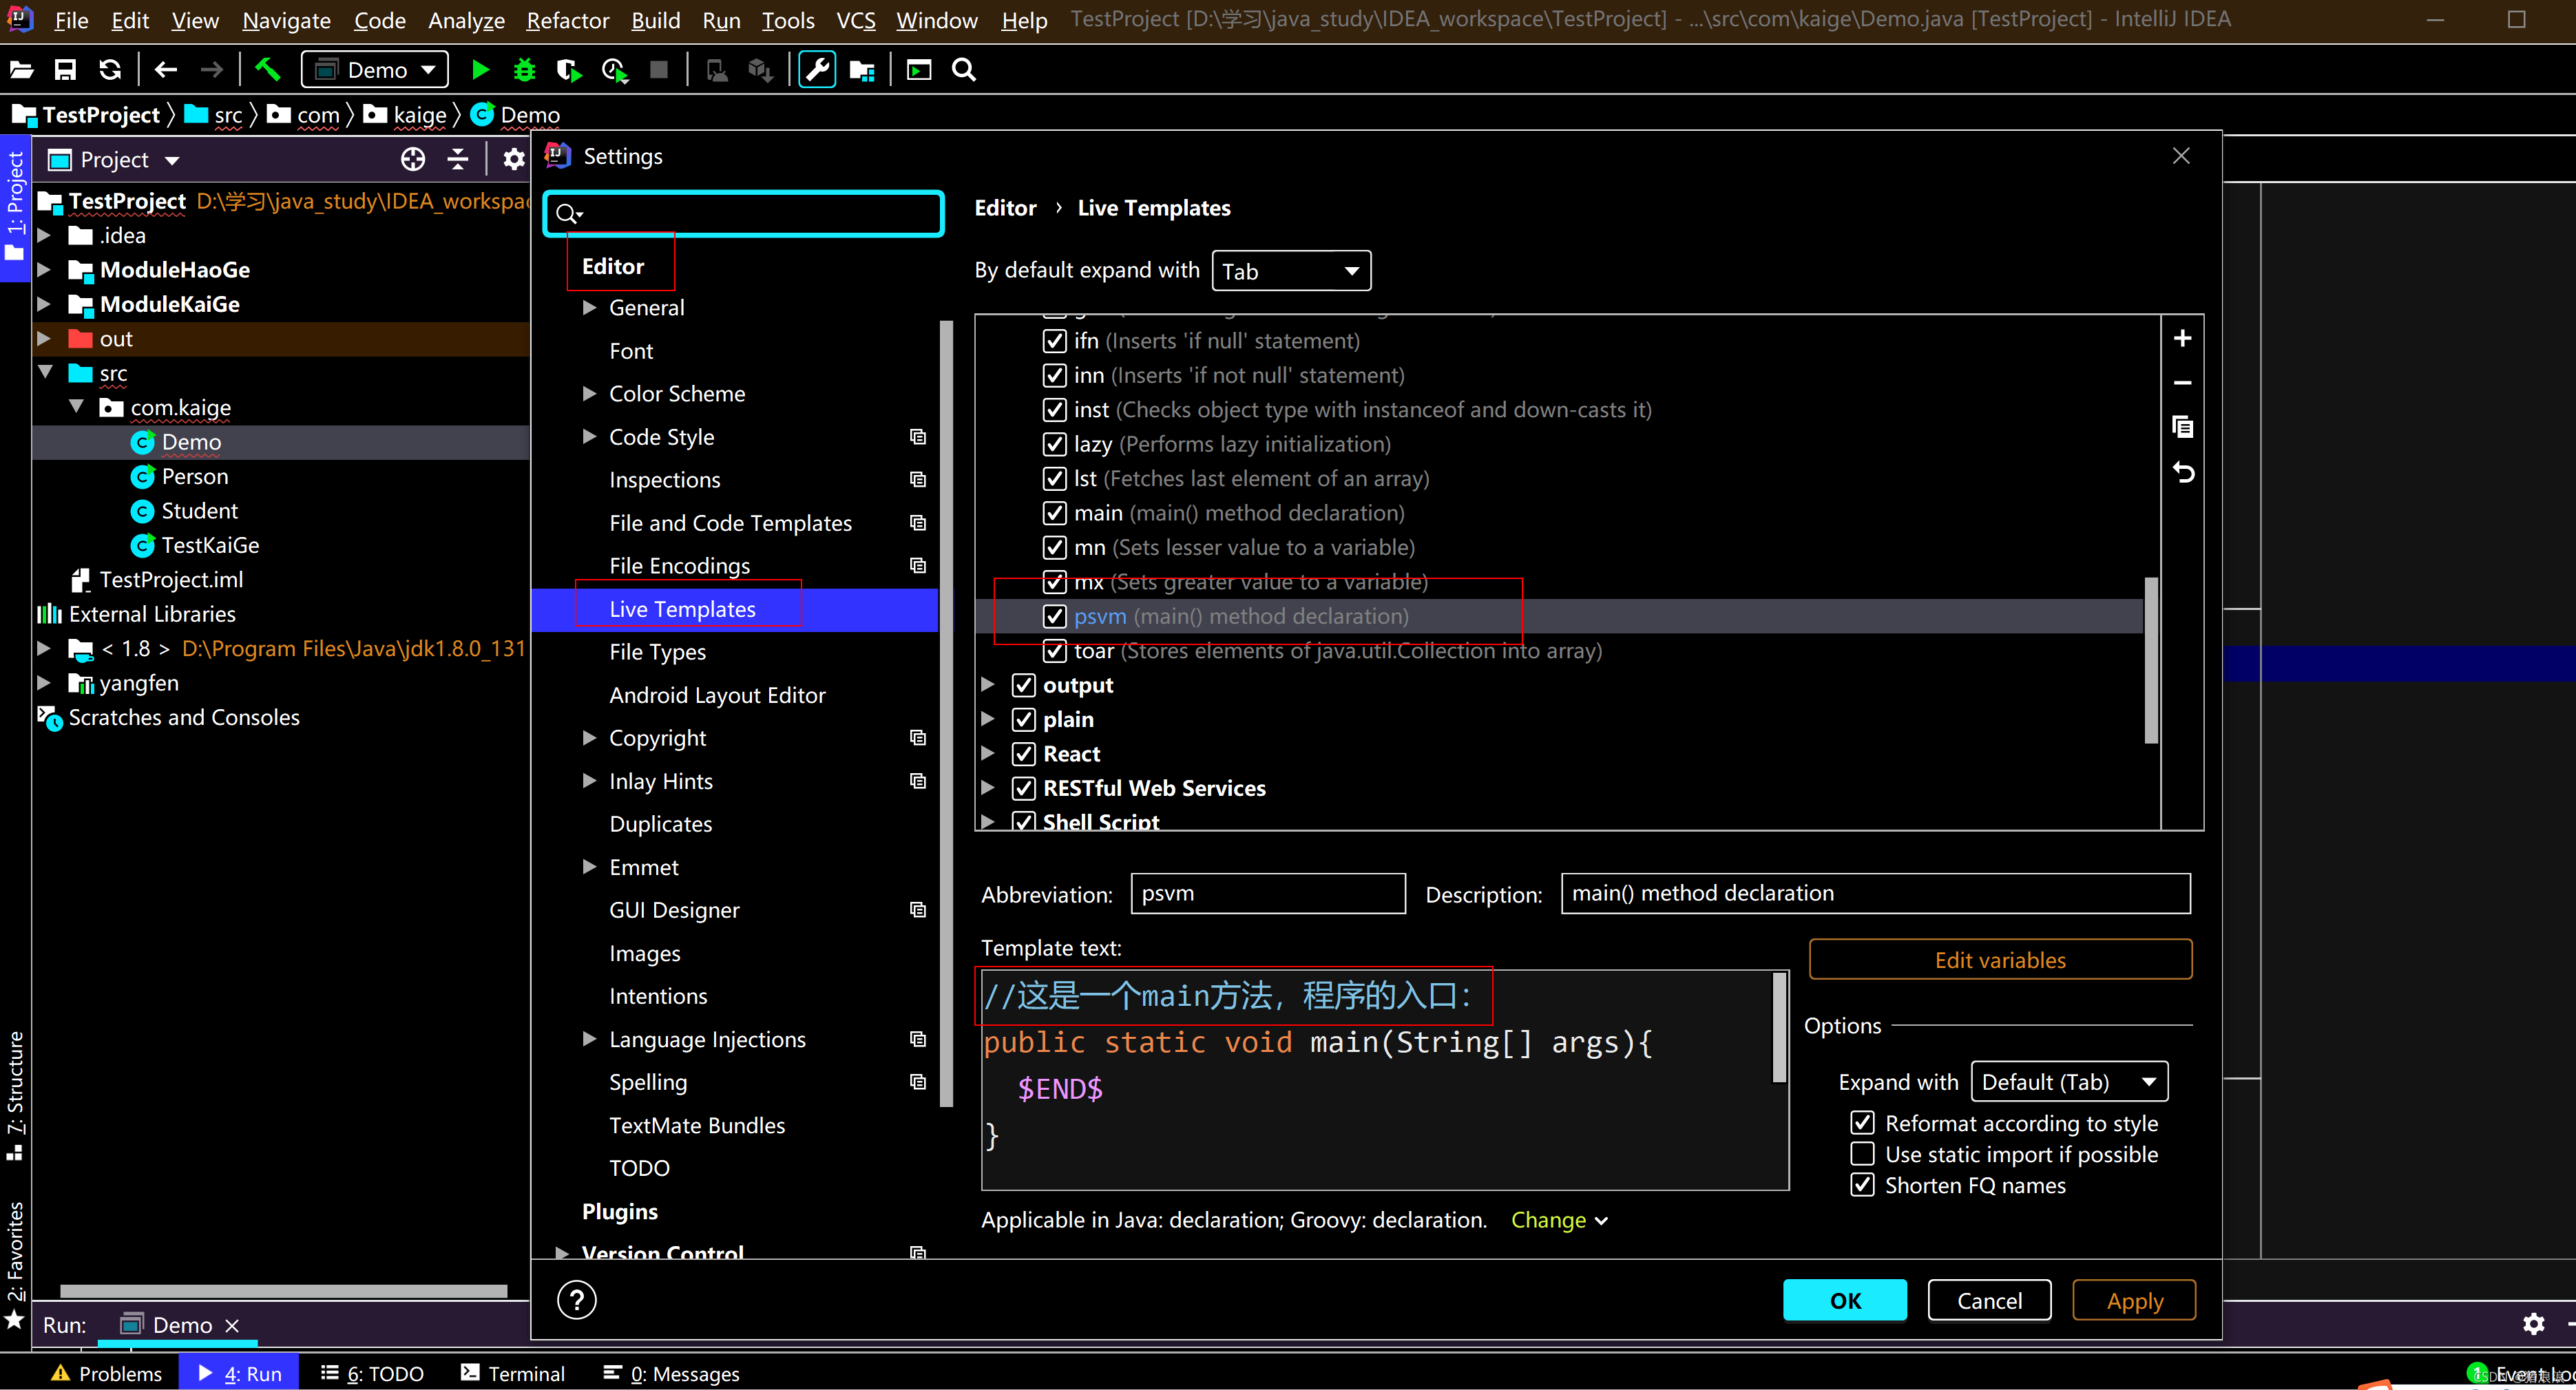Toggle the inst template checkbox
Screen dimensions: 2576x1390
(x=1054, y=410)
